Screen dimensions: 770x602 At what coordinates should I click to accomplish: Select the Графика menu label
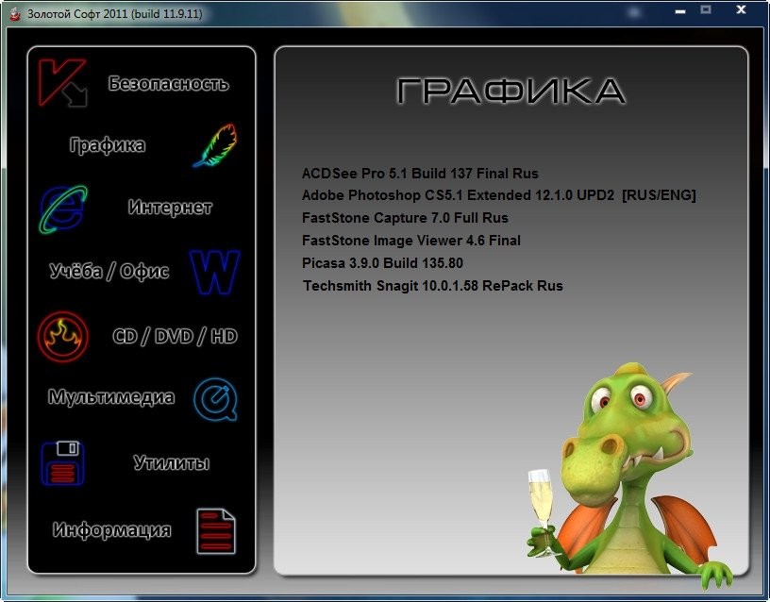coord(107,145)
